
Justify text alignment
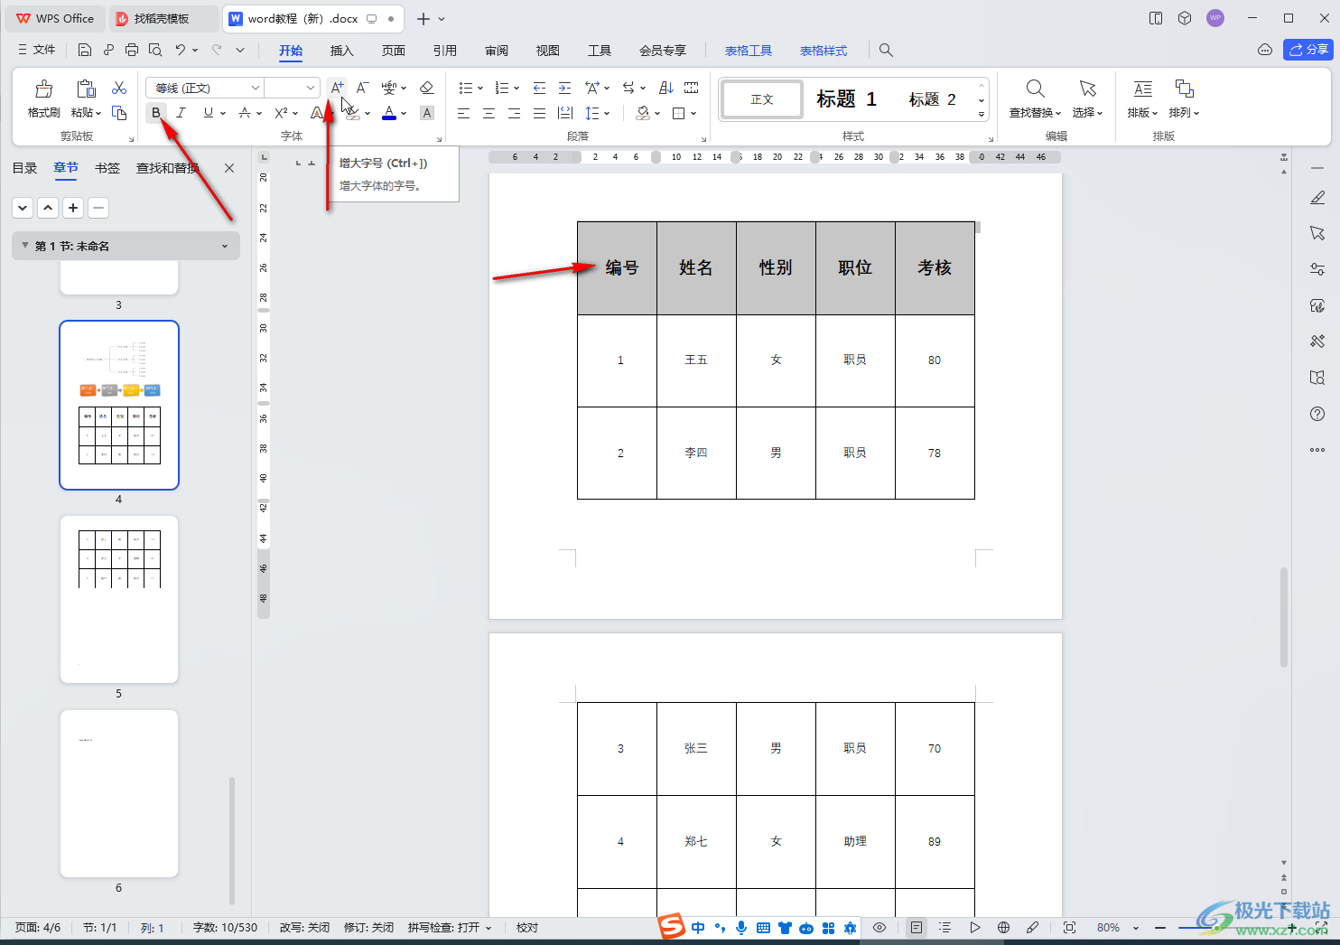click(539, 113)
